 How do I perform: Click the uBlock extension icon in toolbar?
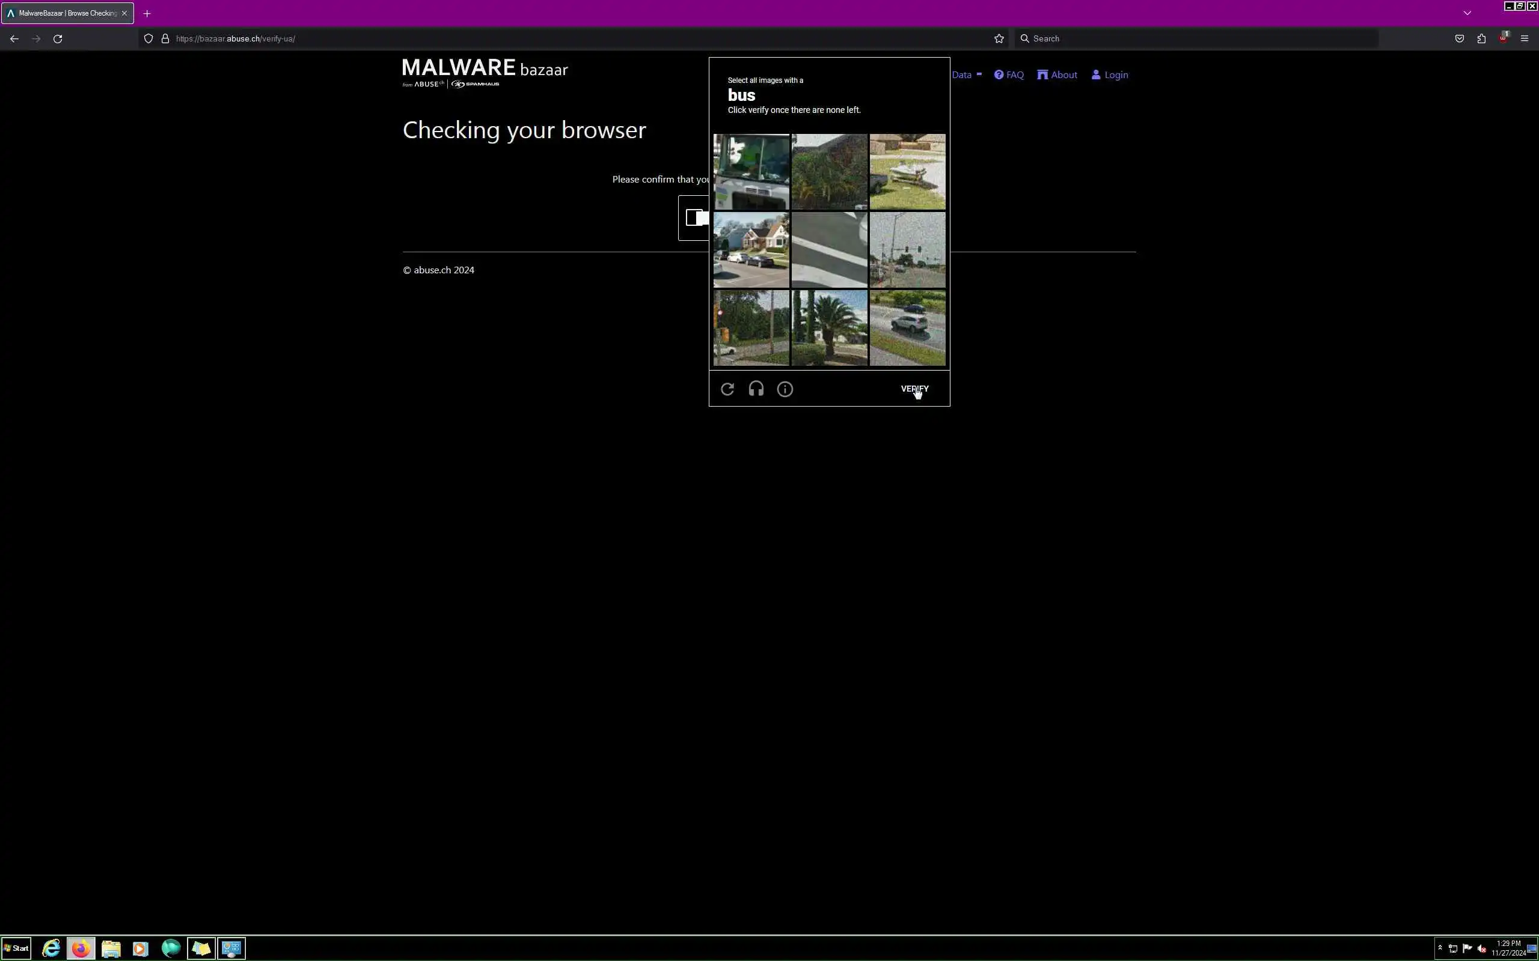click(x=1504, y=39)
